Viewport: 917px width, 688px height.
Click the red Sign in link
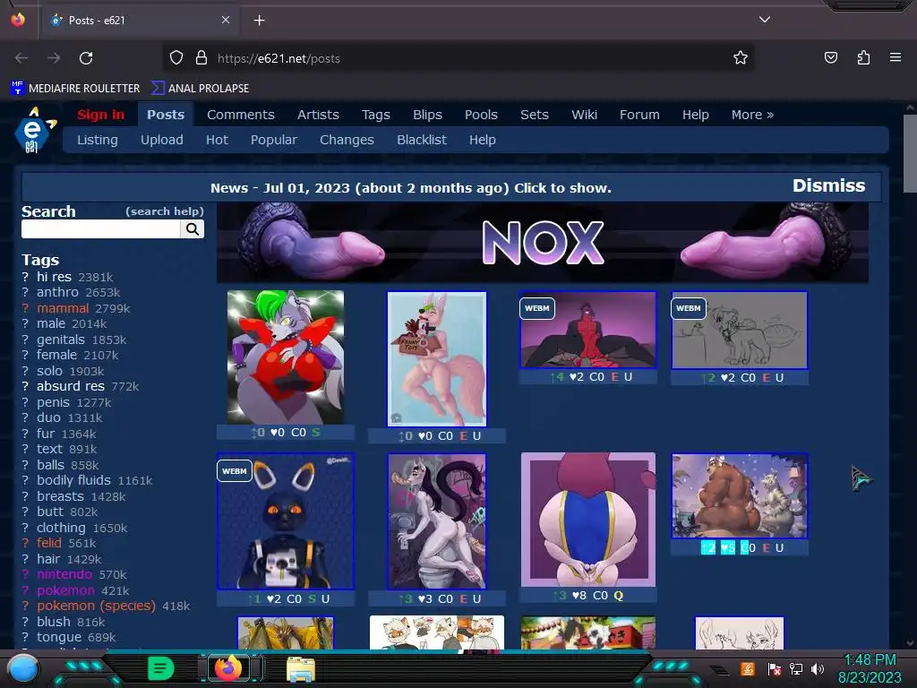(100, 115)
